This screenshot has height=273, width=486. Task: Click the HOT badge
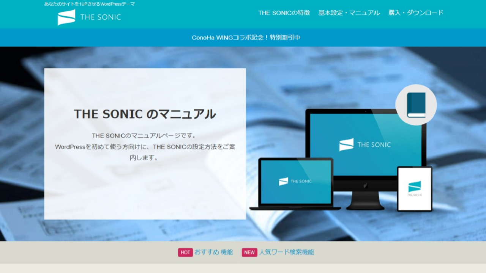pyautogui.click(x=186, y=253)
